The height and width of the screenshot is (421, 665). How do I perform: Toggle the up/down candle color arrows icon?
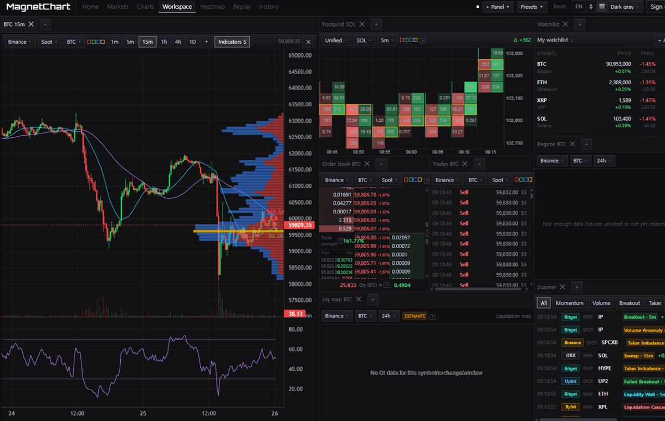(x=591, y=7)
